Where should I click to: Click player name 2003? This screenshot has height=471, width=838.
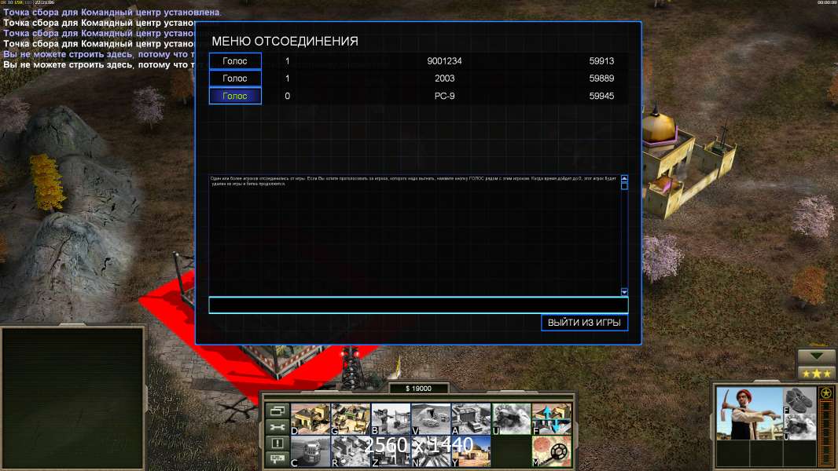point(444,78)
